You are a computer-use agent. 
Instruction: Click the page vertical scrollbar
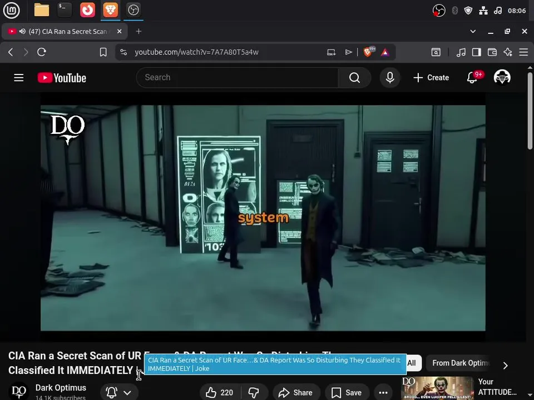coord(530,111)
